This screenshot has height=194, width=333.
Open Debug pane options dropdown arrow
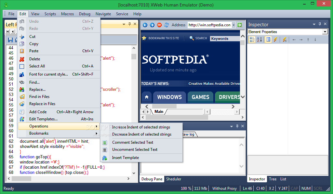pos(232,127)
